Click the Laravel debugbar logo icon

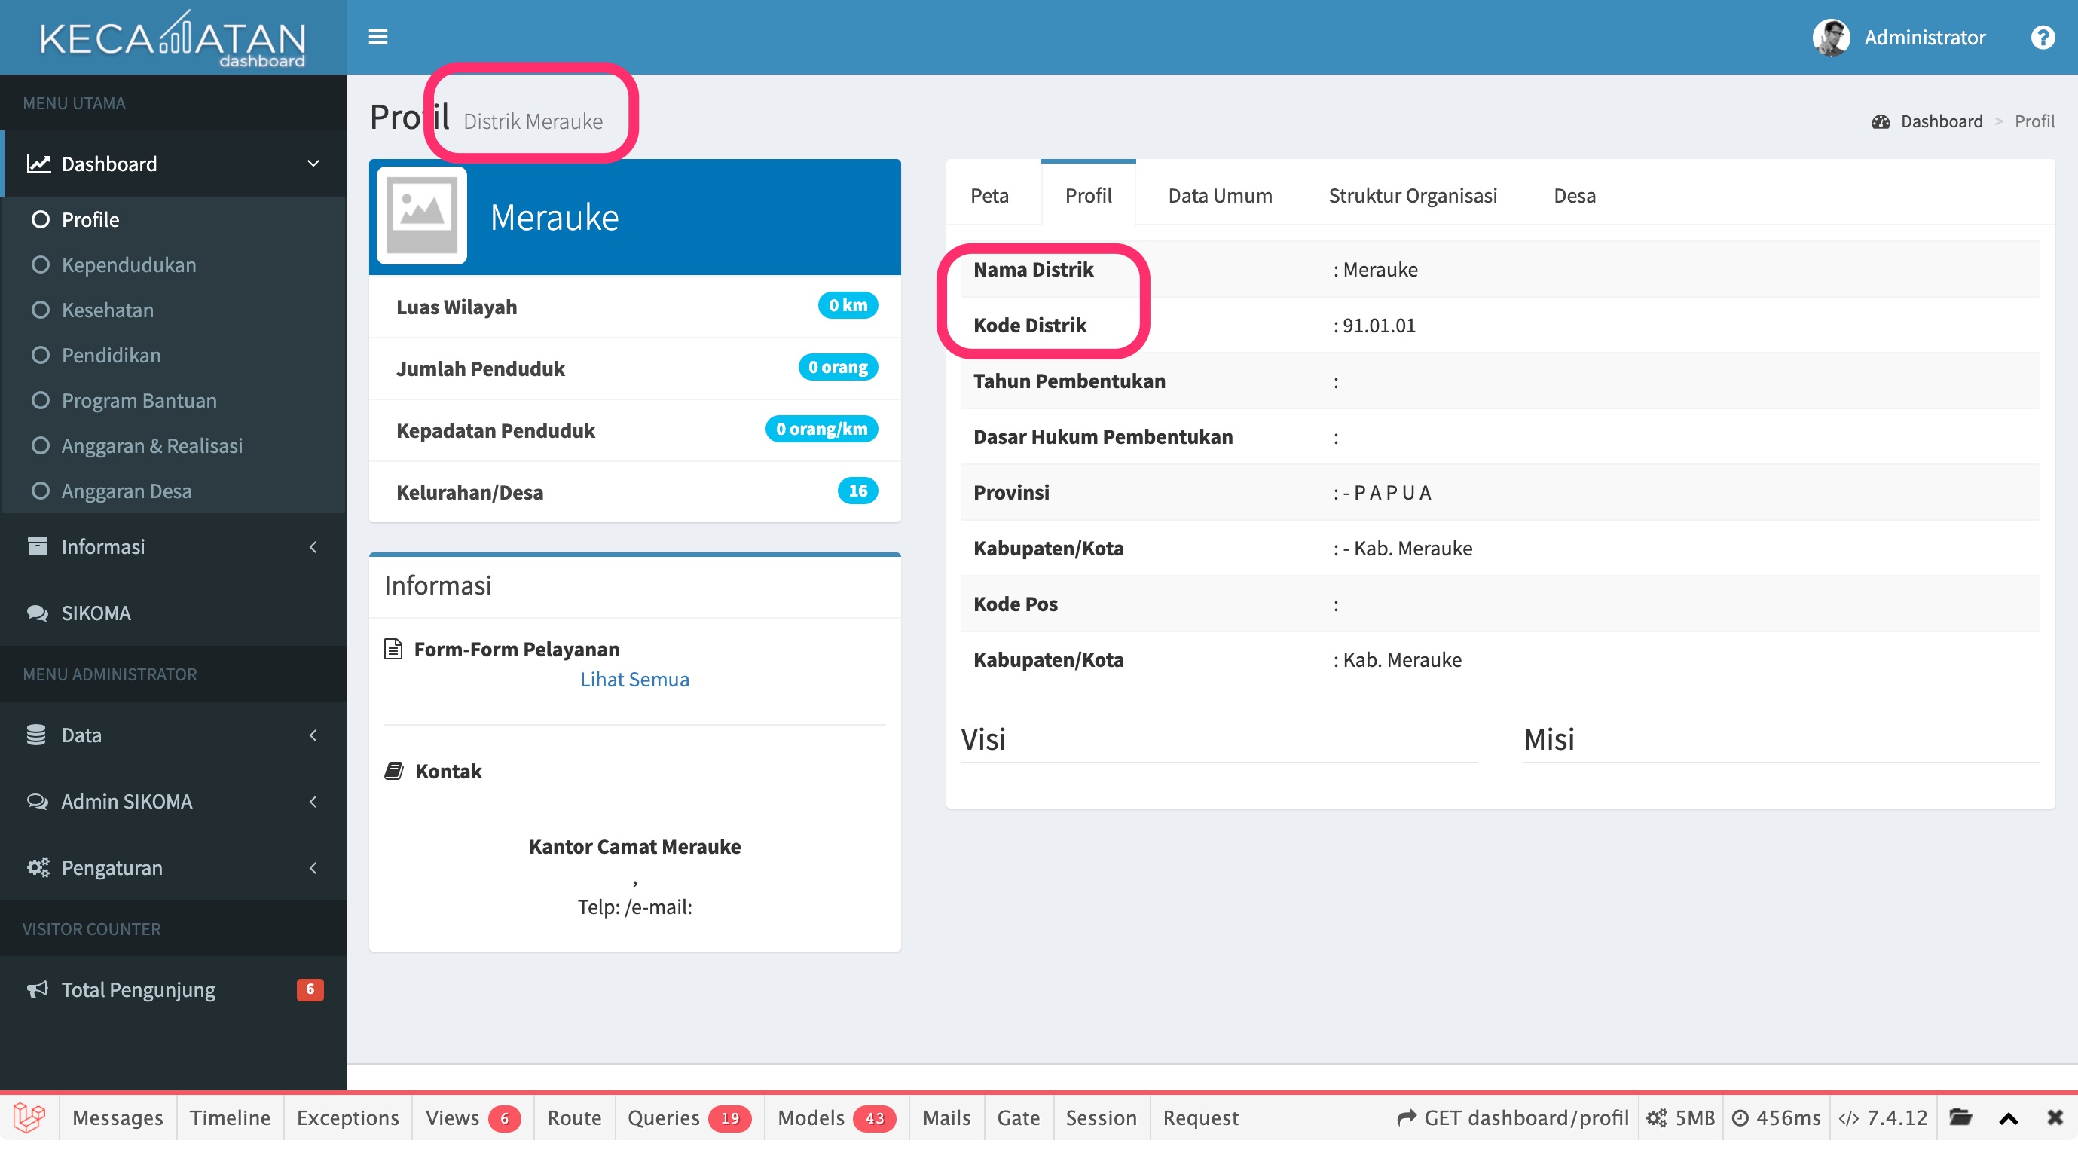click(x=29, y=1117)
